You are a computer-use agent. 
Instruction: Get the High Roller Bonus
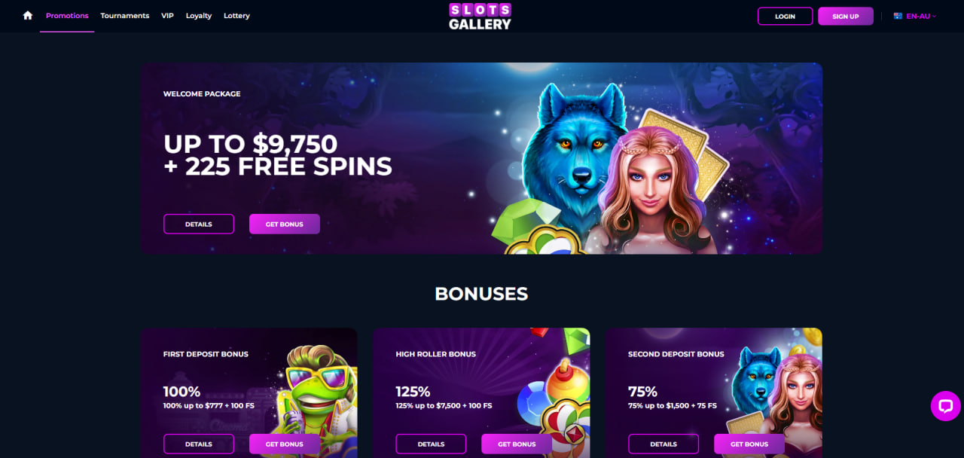click(517, 444)
